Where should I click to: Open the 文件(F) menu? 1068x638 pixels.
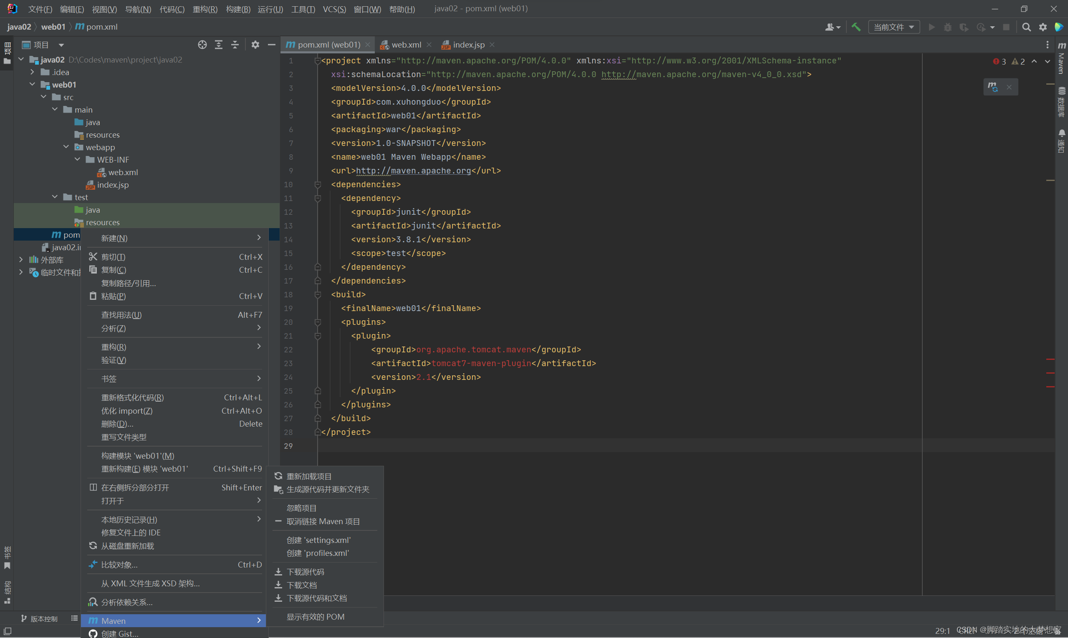pyautogui.click(x=40, y=9)
